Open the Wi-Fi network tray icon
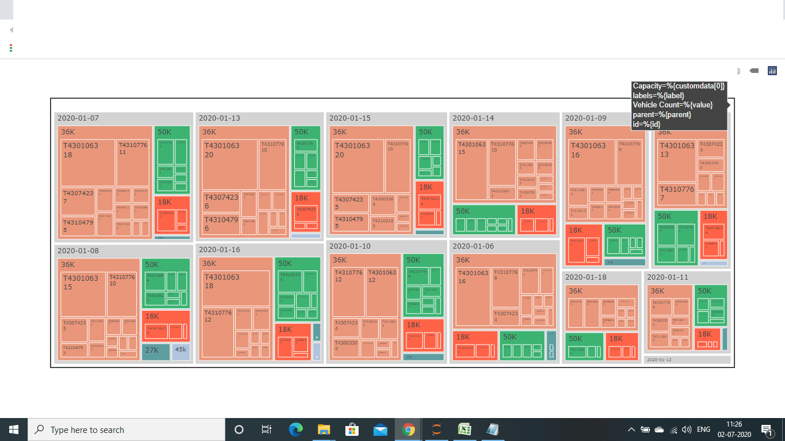Image resolution: width=785 pixels, height=441 pixels. (673, 430)
